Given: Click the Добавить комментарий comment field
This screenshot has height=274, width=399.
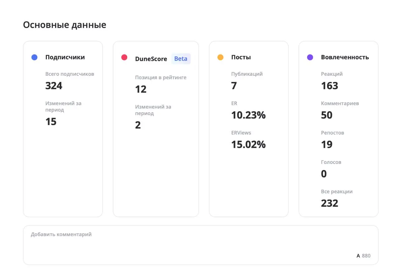Looking at the screenshot, I should pyautogui.click(x=201, y=245).
